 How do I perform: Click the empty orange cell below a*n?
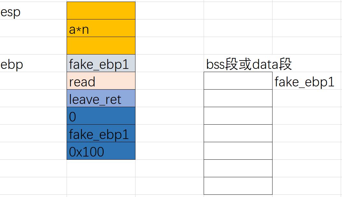tap(101, 46)
